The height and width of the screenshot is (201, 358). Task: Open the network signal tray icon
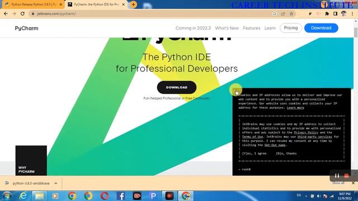click(x=332, y=196)
